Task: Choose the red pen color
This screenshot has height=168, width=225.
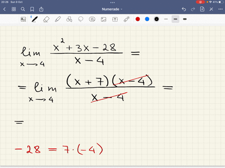Action: [x=138, y=19]
